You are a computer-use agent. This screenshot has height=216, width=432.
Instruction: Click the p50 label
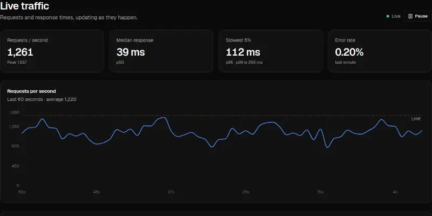pos(120,63)
